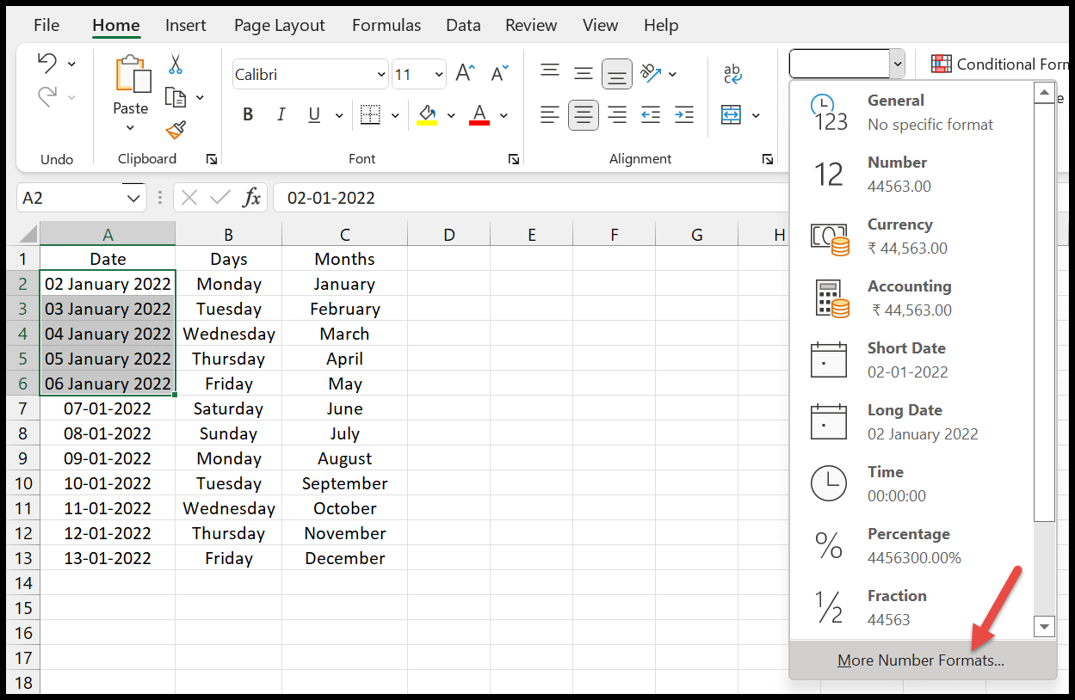This screenshot has width=1075, height=700.
Task: Click the Increase Indent icon
Action: (684, 114)
